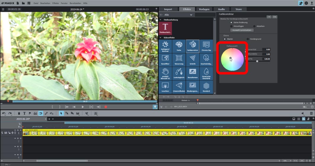Open the Maskengenerator effect tile
This screenshot has height=166, width=315.
[192, 87]
